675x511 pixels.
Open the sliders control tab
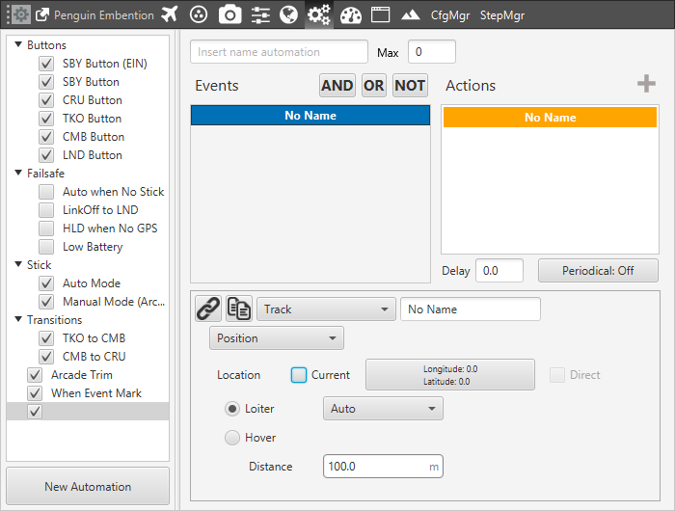click(260, 15)
